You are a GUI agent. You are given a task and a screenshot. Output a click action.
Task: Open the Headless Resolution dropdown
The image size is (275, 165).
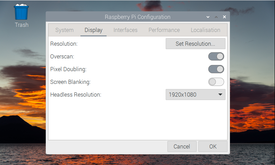[x=195, y=95]
